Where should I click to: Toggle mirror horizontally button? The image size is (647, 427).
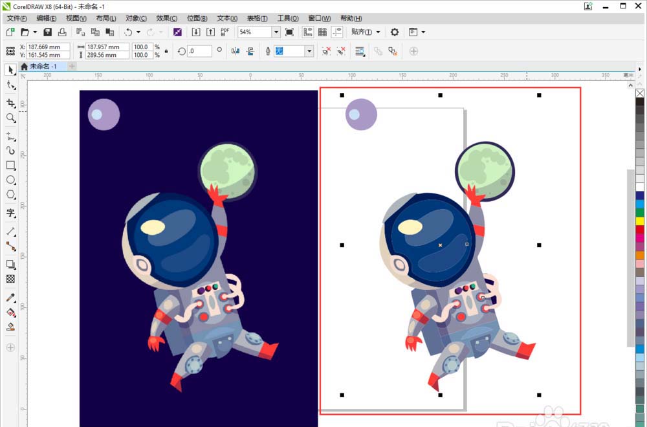coord(235,51)
